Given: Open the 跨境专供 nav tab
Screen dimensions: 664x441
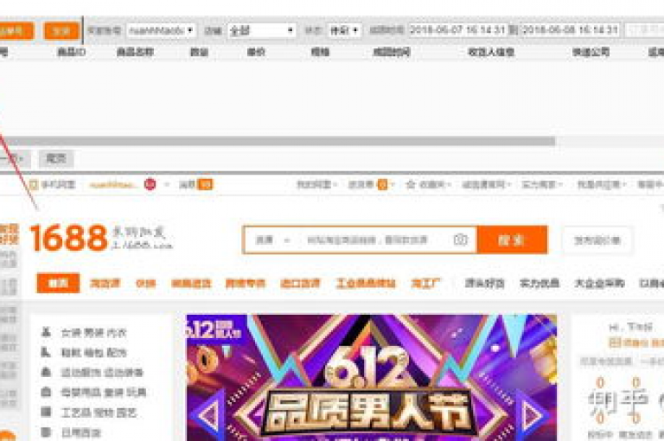Looking at the screenshot, I should point(246,283).
